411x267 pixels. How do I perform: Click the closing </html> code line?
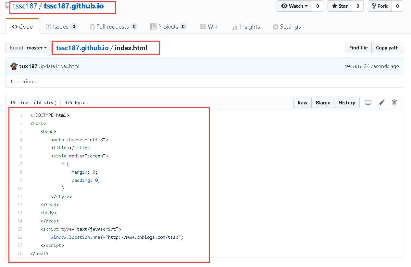(39, 253)
